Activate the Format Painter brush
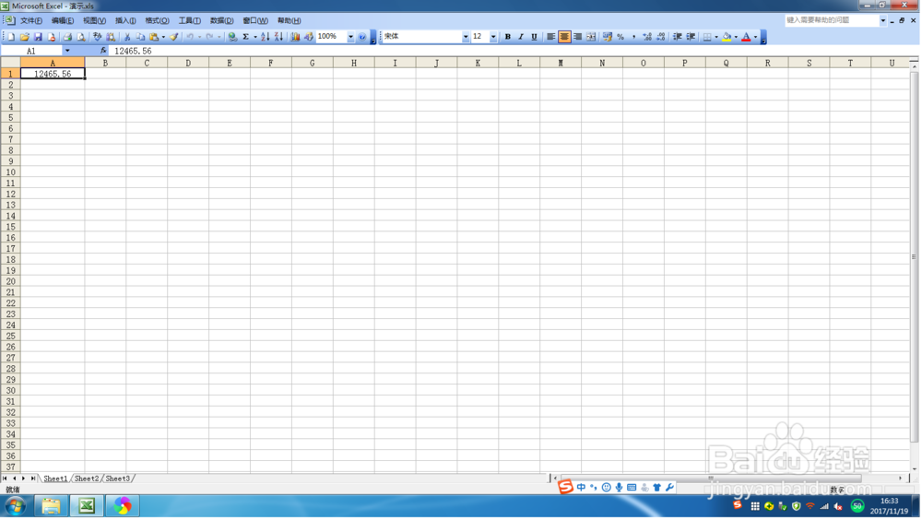This screenshot has width=922, height=520. [x=174, y=37]
